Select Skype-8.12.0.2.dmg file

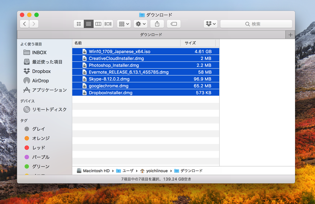click(x=146, y=79)
